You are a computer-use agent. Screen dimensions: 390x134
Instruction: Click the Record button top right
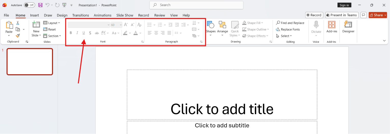[x=314, y=15]
